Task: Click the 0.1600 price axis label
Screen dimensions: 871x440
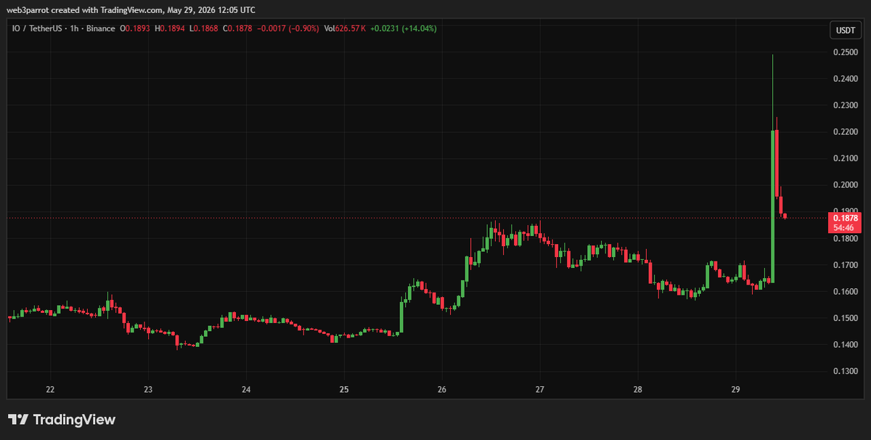Action: pos(846,292)
